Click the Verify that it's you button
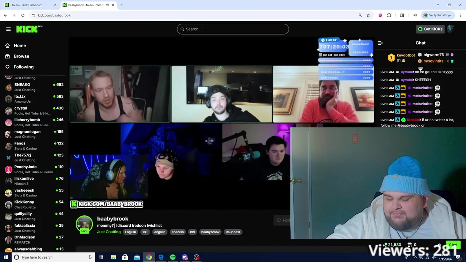The width and height of the screenshot is (466, 262). pos(438,15)
